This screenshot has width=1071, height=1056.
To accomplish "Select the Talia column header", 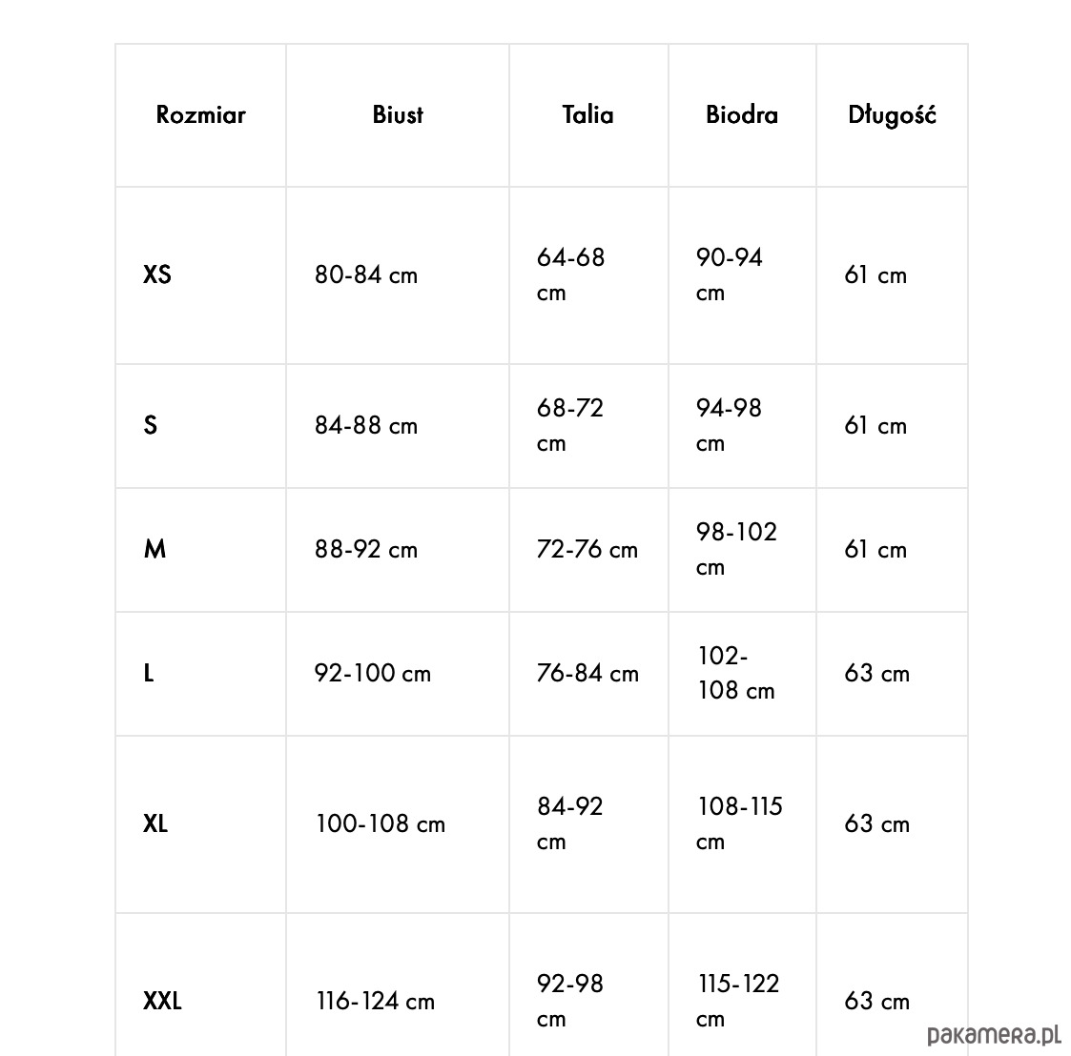I will pos(587,115).
